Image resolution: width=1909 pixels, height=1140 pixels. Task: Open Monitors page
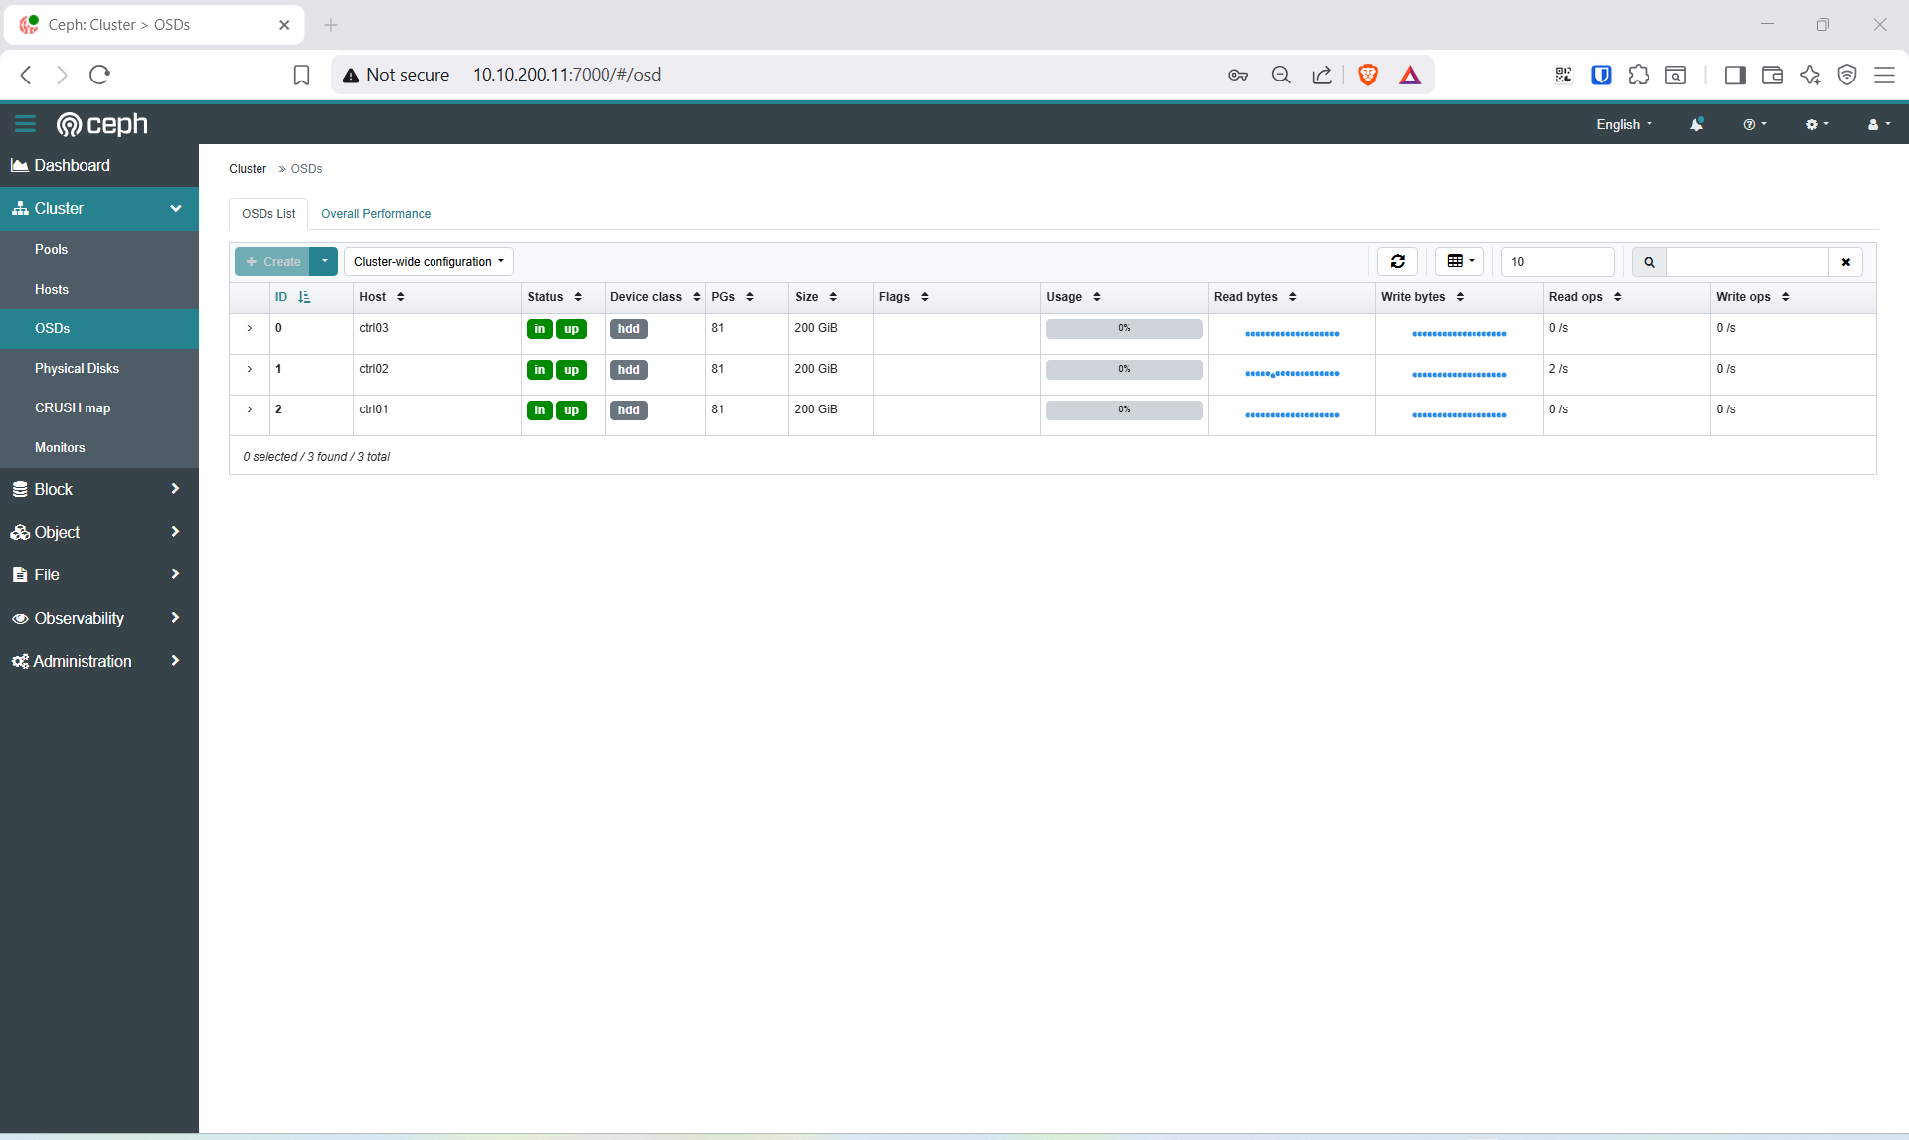click(x=99, y=447)
